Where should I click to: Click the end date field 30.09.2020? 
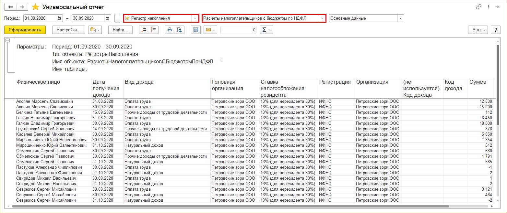[x=88, y=18]
